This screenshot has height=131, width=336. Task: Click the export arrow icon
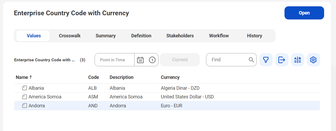click(282, 60)
